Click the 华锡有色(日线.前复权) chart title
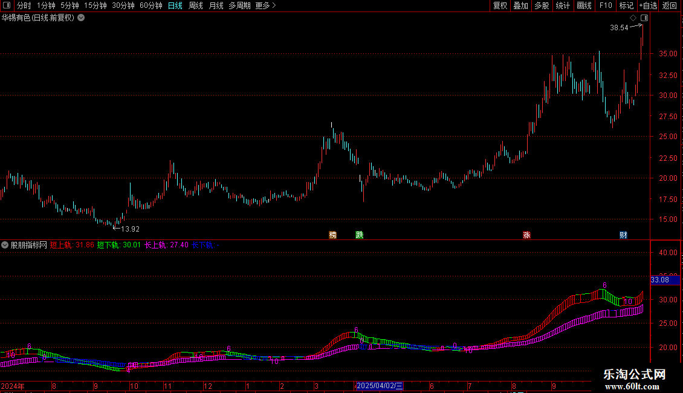The image size is (683, 393). (x=38, y=18)
